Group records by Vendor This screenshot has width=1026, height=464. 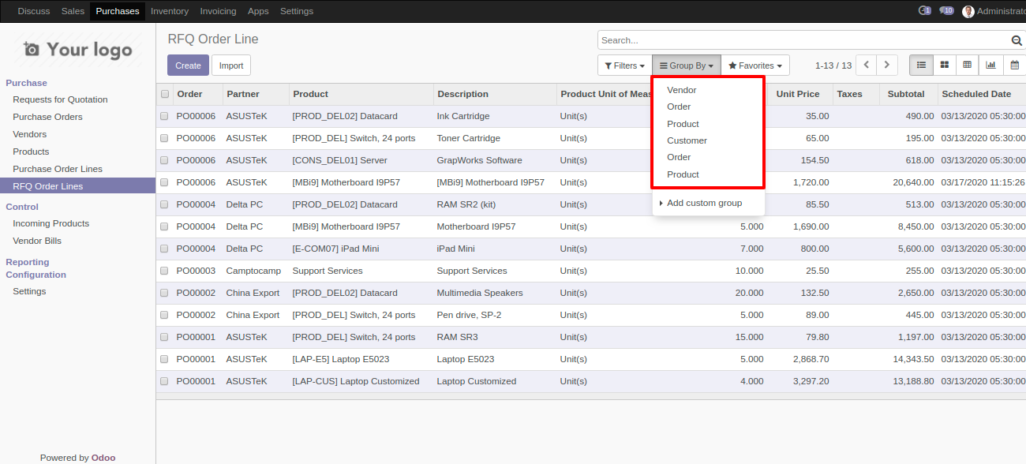[682, 90]
